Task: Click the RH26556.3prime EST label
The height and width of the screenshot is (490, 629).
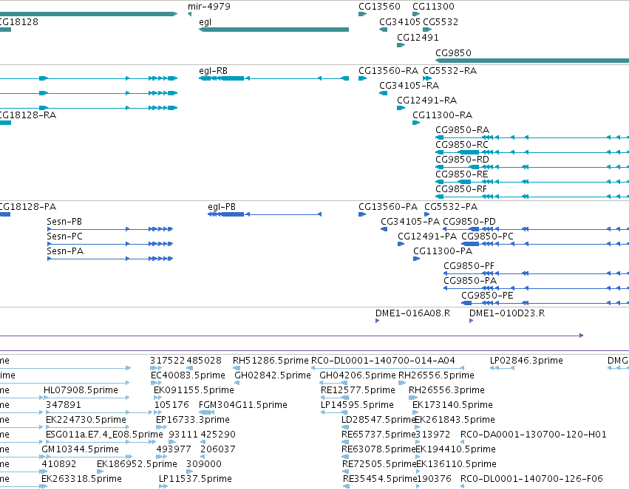Action: click(446, 390)
